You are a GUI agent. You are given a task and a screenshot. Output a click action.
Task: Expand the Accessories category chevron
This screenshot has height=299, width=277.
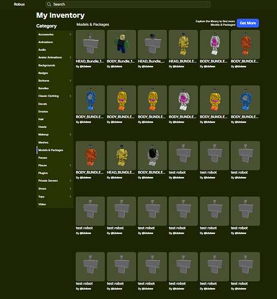point(70,35)
